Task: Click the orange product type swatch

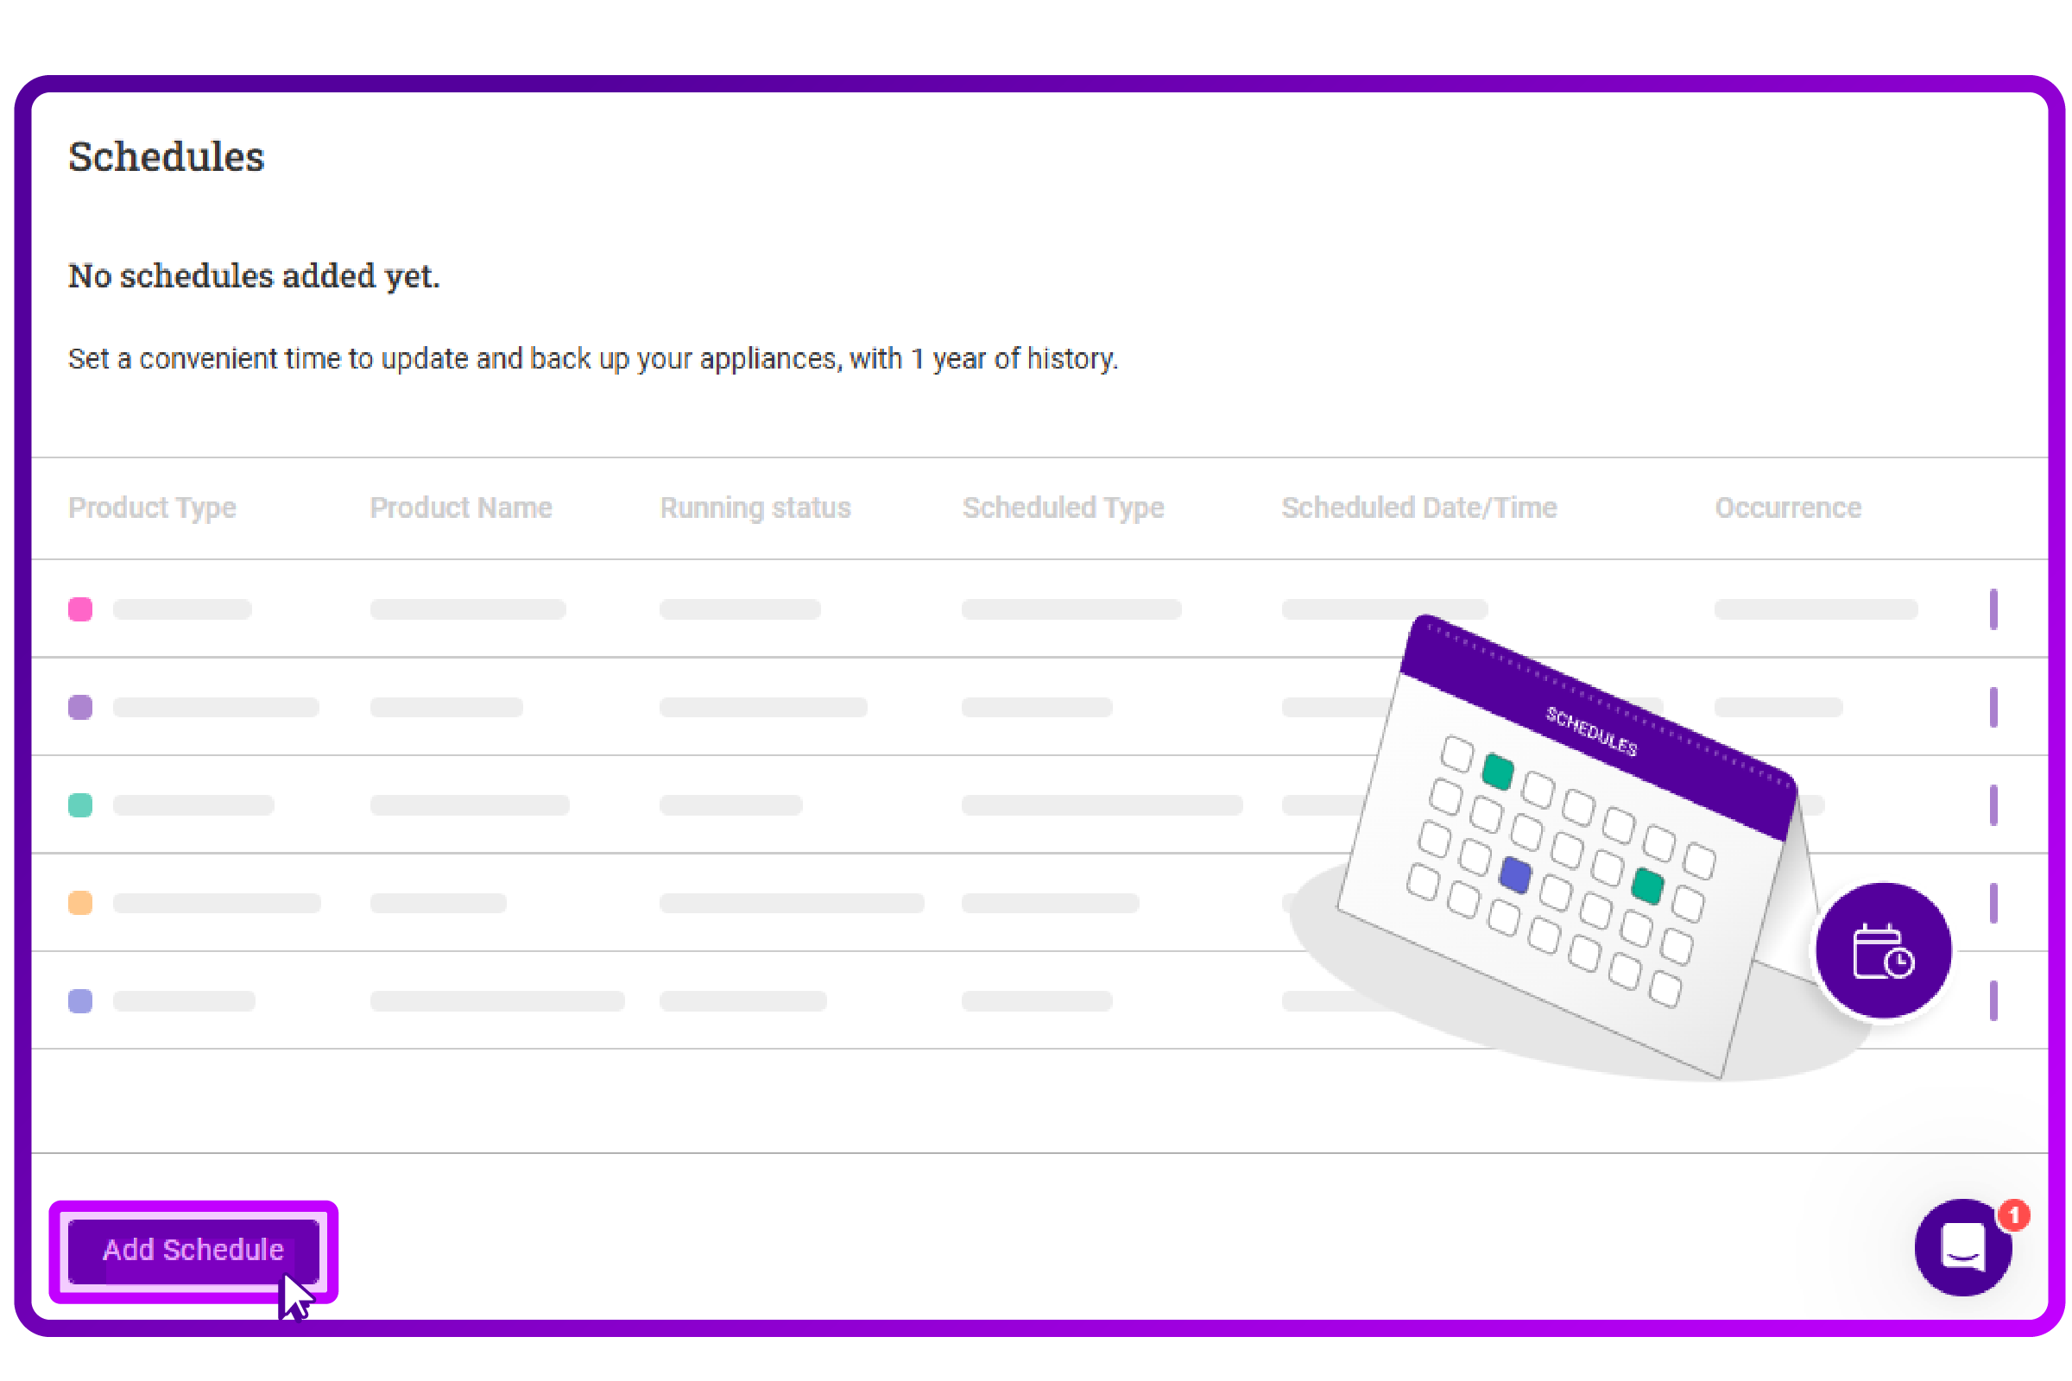Action: point(80,903)
